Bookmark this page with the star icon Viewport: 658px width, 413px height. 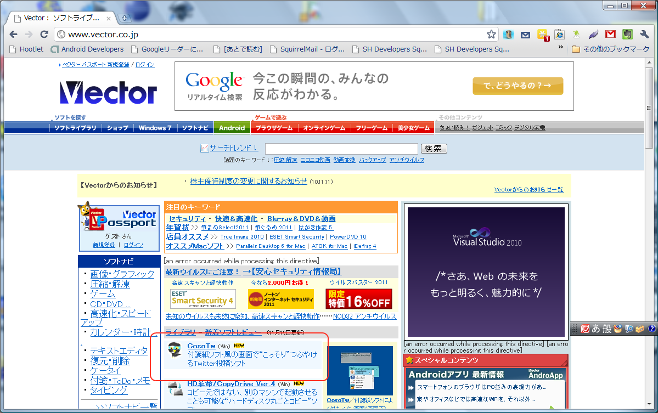point(491,35)
